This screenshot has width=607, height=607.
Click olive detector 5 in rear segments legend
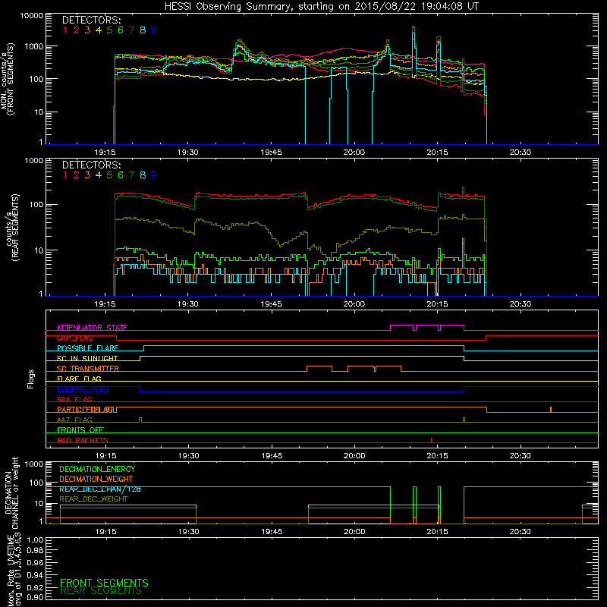click(109, 175)
